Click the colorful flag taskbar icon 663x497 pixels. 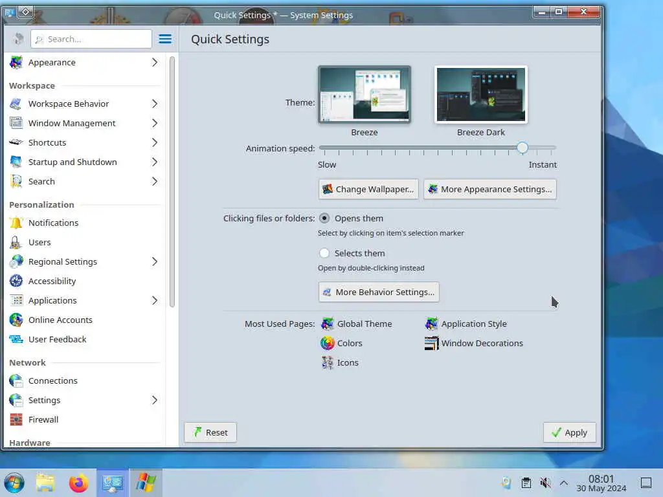(146, 483)
